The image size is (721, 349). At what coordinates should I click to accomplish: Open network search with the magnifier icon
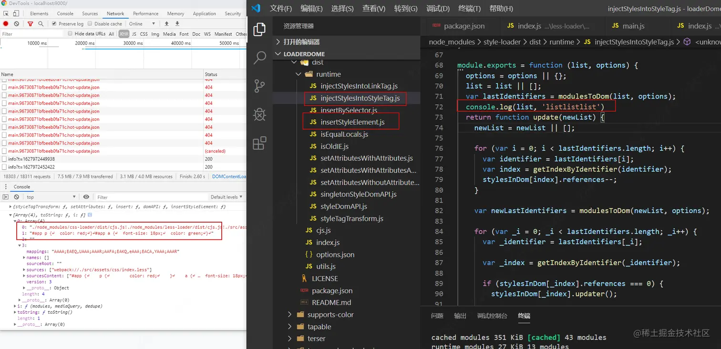click(x=41, y=24)
